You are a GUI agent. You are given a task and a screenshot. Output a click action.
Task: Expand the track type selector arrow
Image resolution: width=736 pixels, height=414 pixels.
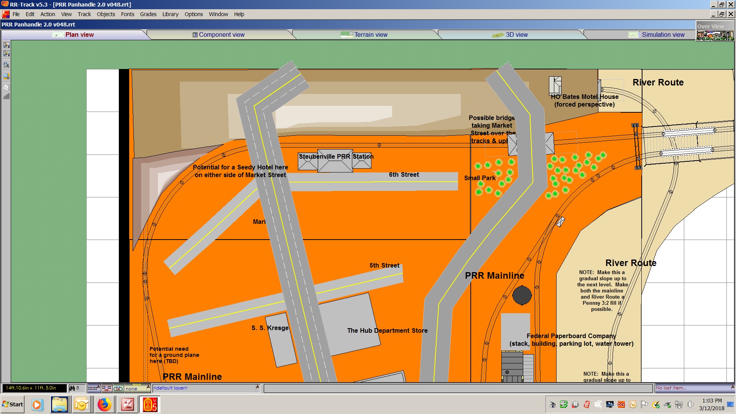point(99,387)
